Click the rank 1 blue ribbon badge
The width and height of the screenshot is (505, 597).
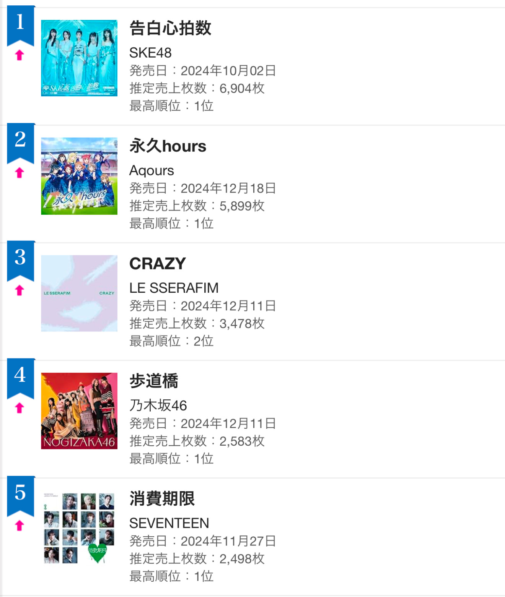pos(21,25)
